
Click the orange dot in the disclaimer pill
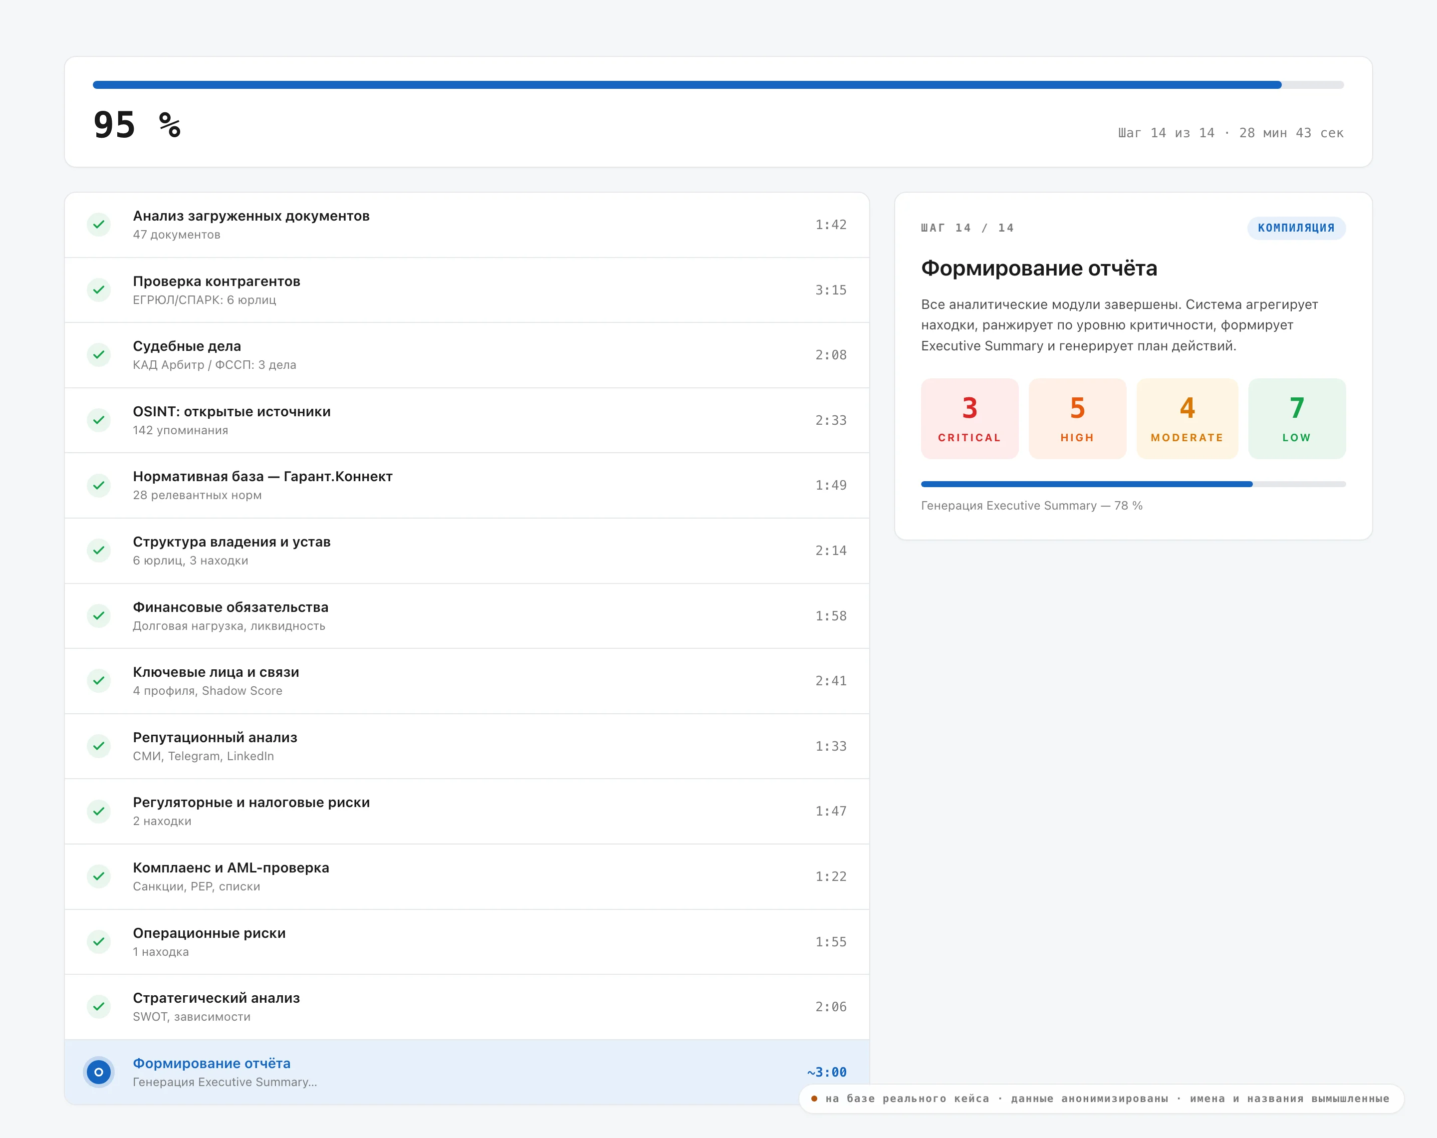click(x=814, y=1099)
